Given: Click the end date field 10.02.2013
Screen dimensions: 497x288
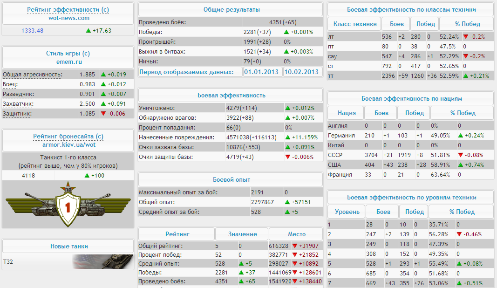Looking at the screenshot, I should point(302,72).
